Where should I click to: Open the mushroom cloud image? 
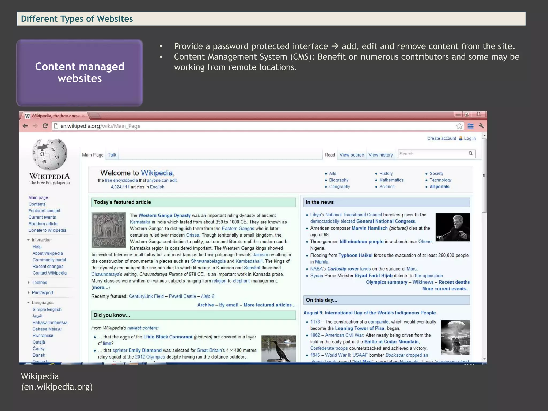click(455, 337)
